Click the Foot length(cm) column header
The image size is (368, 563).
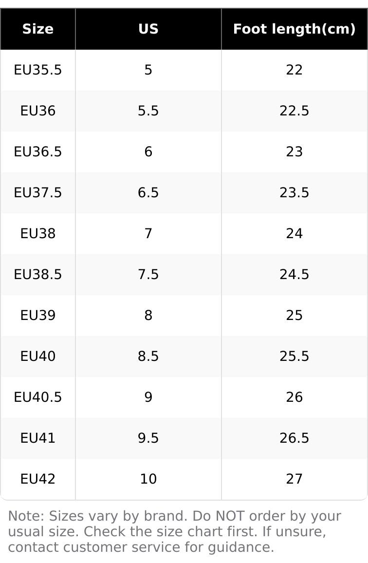[294, 29]
